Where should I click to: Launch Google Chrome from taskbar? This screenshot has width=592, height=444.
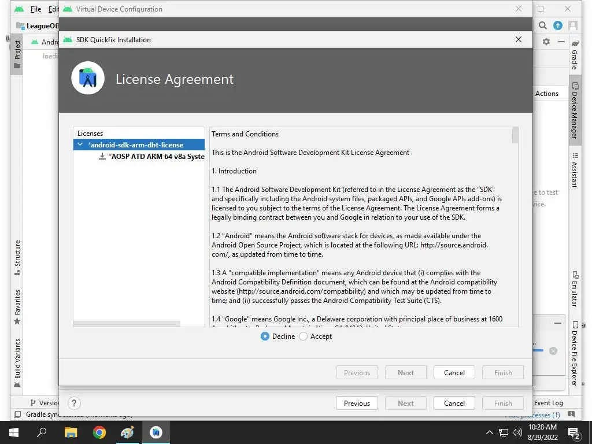(99, 432)
